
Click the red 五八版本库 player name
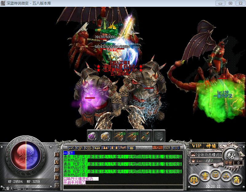coord(119,74)
